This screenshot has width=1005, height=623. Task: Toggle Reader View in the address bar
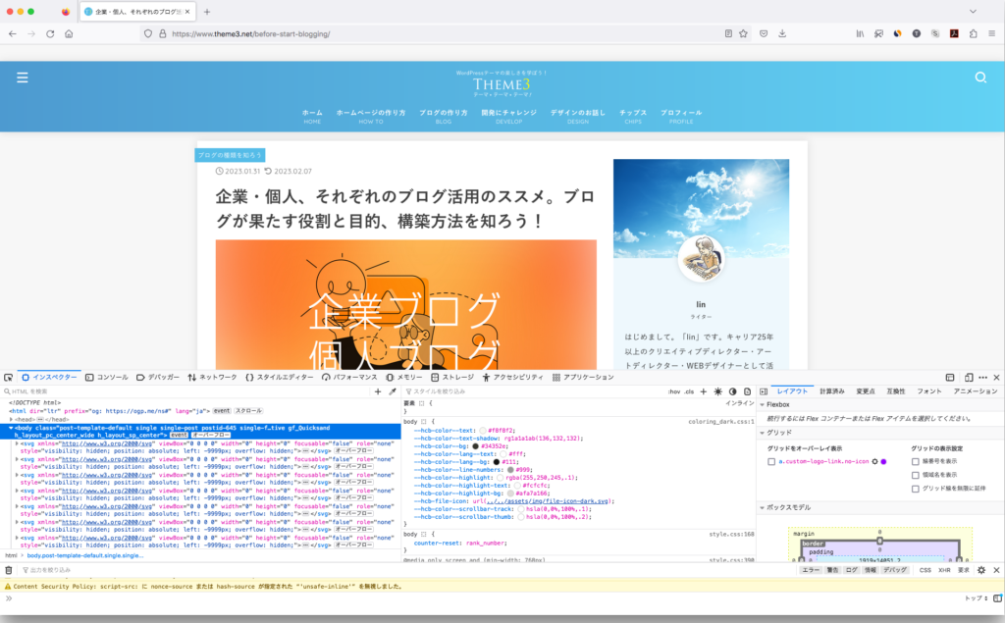click(x=728, y=34)
